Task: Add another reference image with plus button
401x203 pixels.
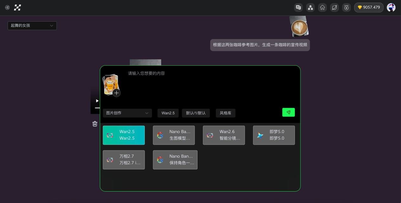Action: [x=117, y=93]
